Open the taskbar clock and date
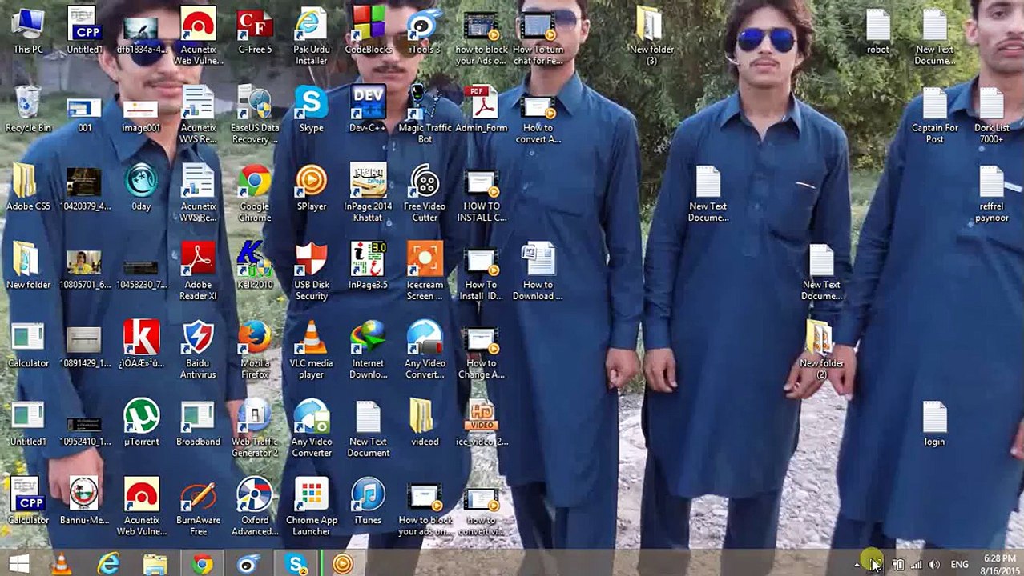 pyautogui.click(x=999, y=564)
